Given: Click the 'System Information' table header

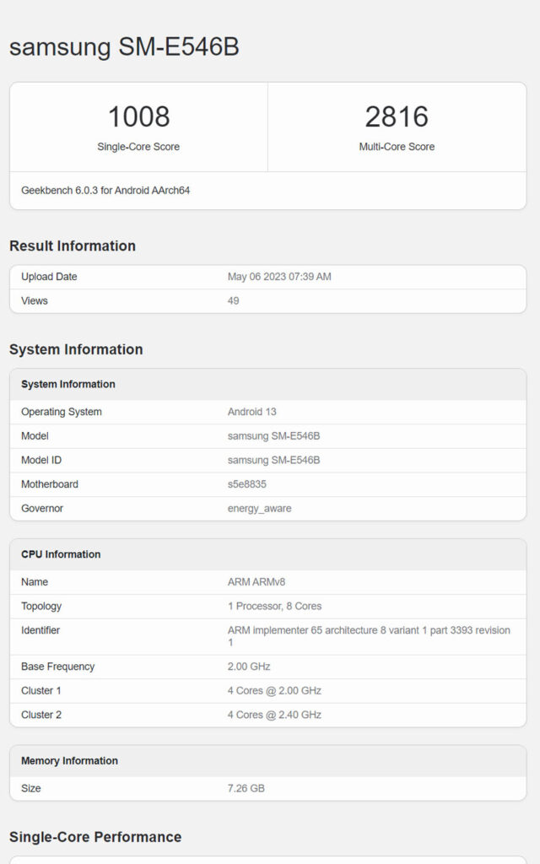Looking at the screenshot, I should (x=67, y=384).
